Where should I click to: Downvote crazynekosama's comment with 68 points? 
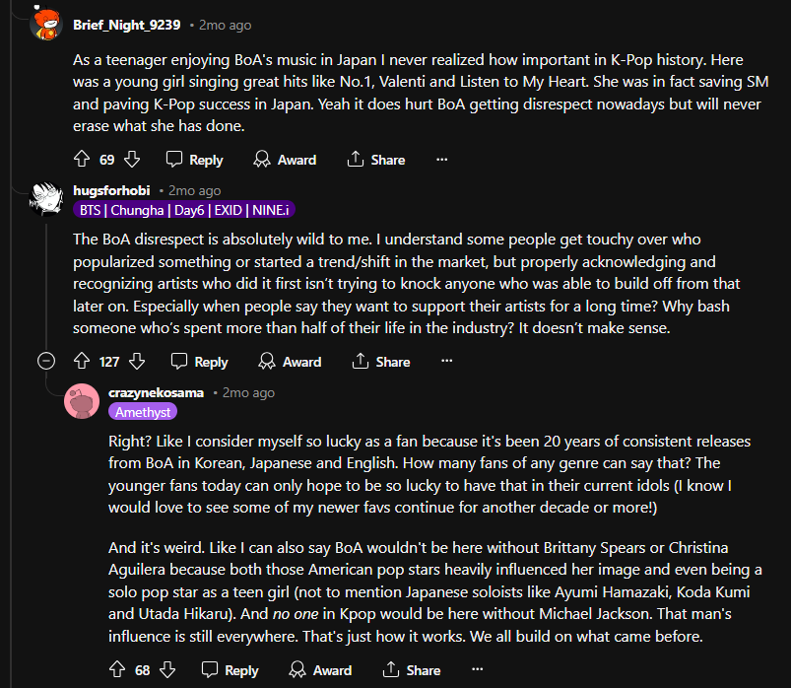point(167,670)
